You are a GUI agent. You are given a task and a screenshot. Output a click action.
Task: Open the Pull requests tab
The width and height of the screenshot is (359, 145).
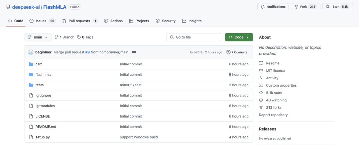pyautogui.click(x=80, y=21)
